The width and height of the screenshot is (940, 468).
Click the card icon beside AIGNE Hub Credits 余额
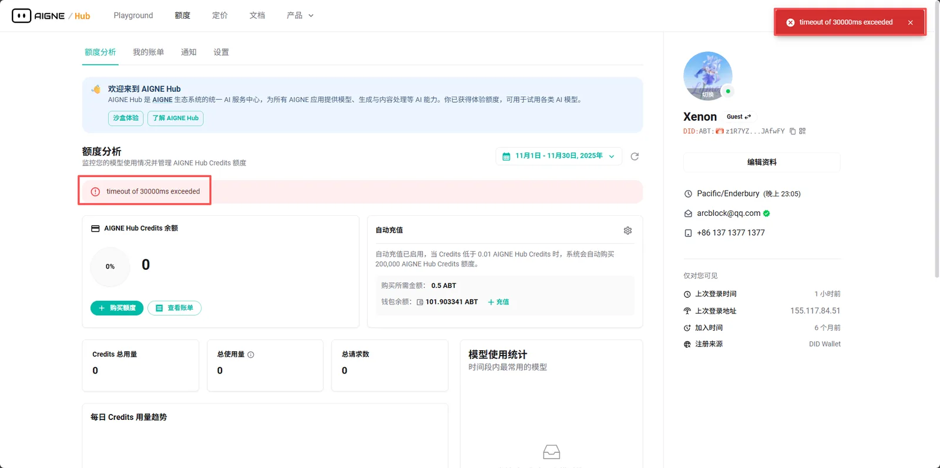point(95,229)
